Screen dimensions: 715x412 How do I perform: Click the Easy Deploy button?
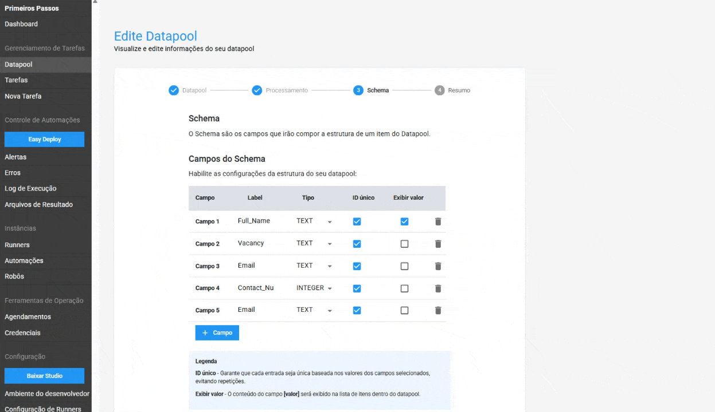point(44,139)
